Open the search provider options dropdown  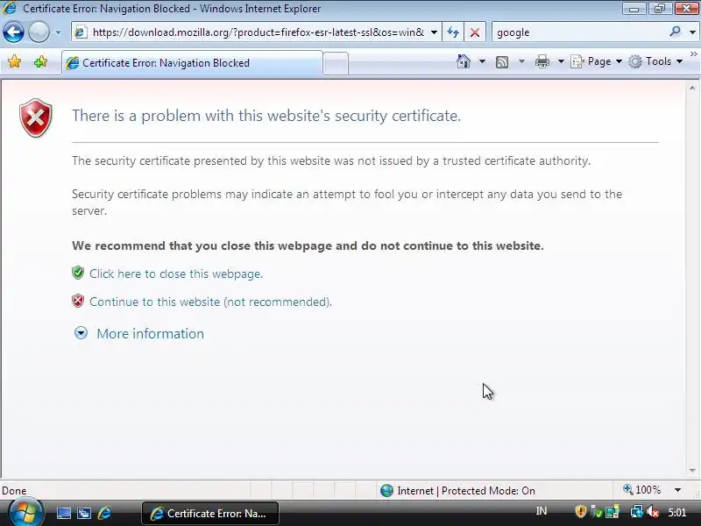click(x=692, y=32)
